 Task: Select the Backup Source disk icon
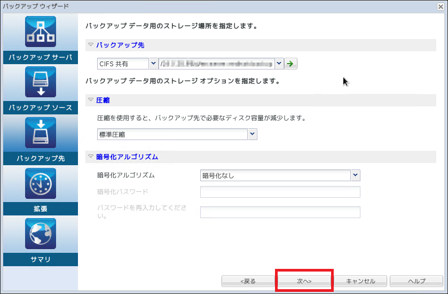[x=40, y=82]
